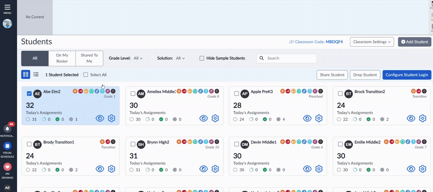Screen dimensions: 433x192
Task: Open settings gear for Devin Middle1
Action: [319, 169]
